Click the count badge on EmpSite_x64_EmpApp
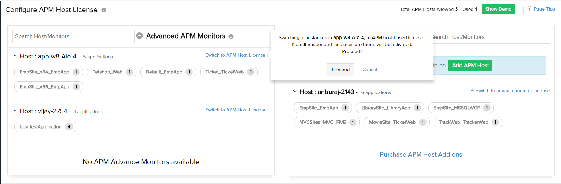561x184 pixels. pyautogui.click(x=76, y=72)
